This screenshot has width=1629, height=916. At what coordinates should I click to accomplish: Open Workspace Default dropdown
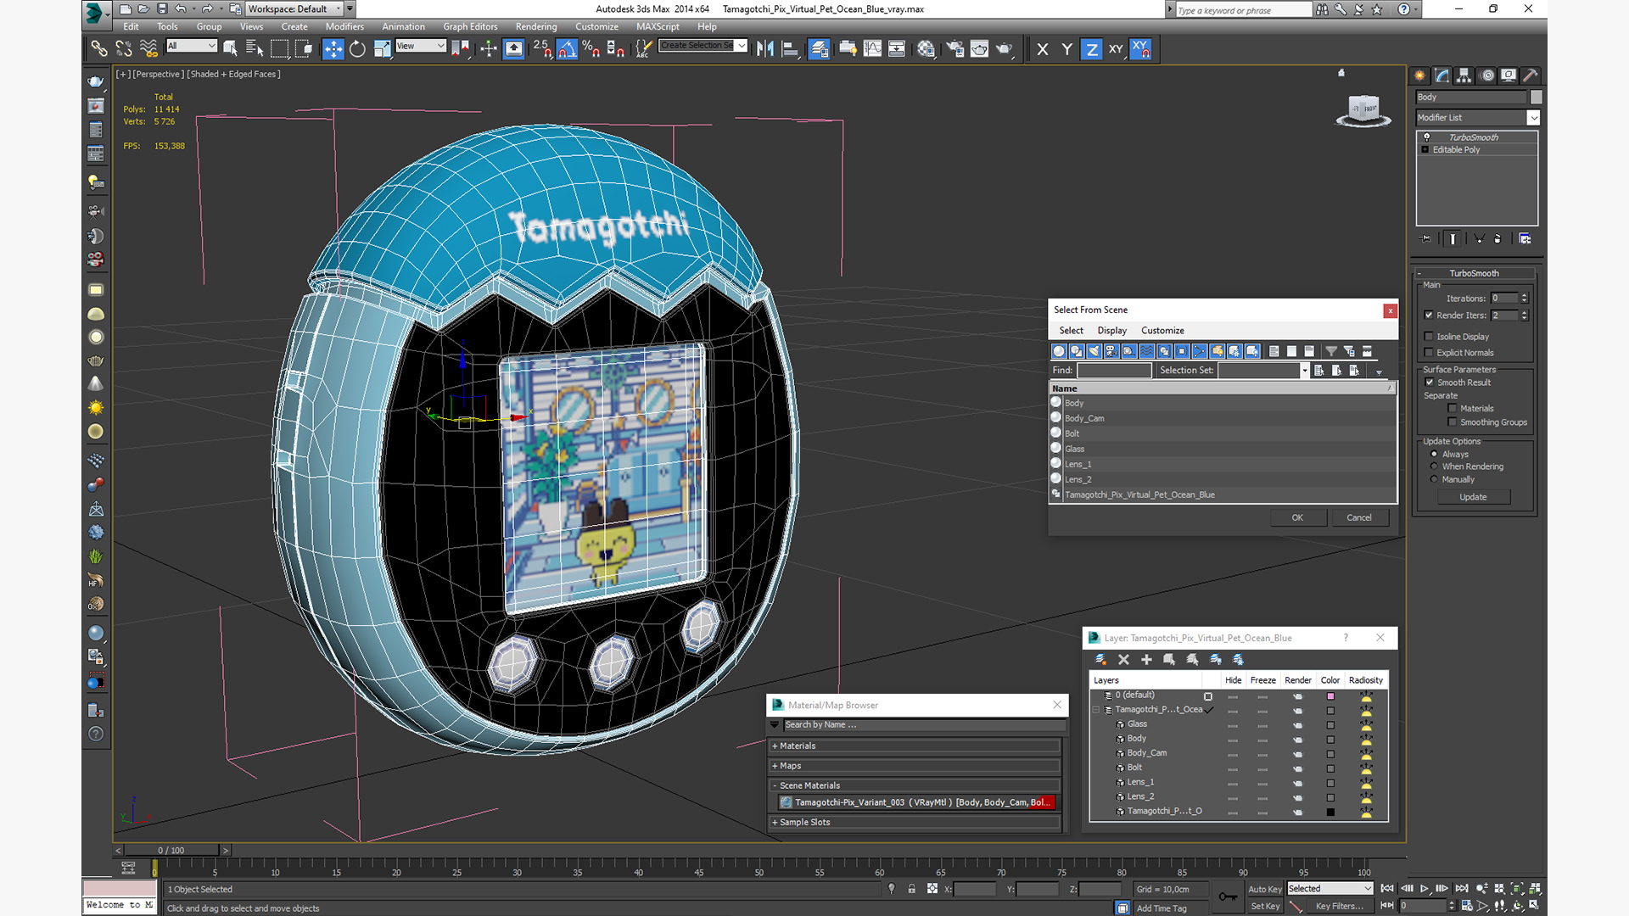click(x=294, y=9)
